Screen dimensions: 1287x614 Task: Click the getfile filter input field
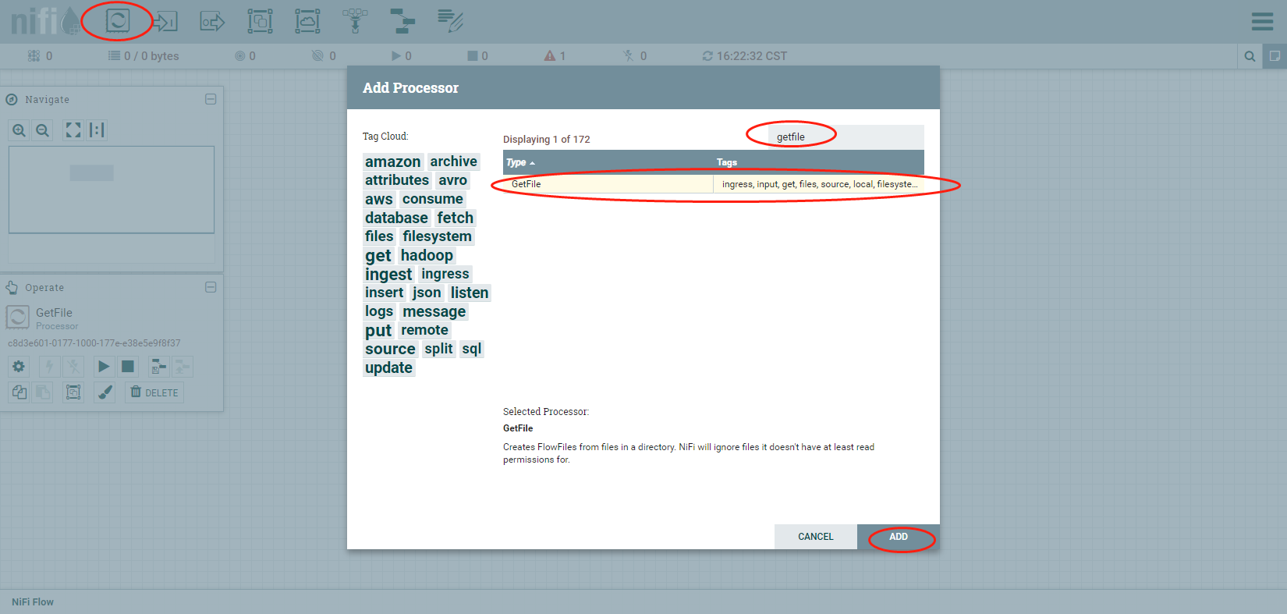[846, 137]
